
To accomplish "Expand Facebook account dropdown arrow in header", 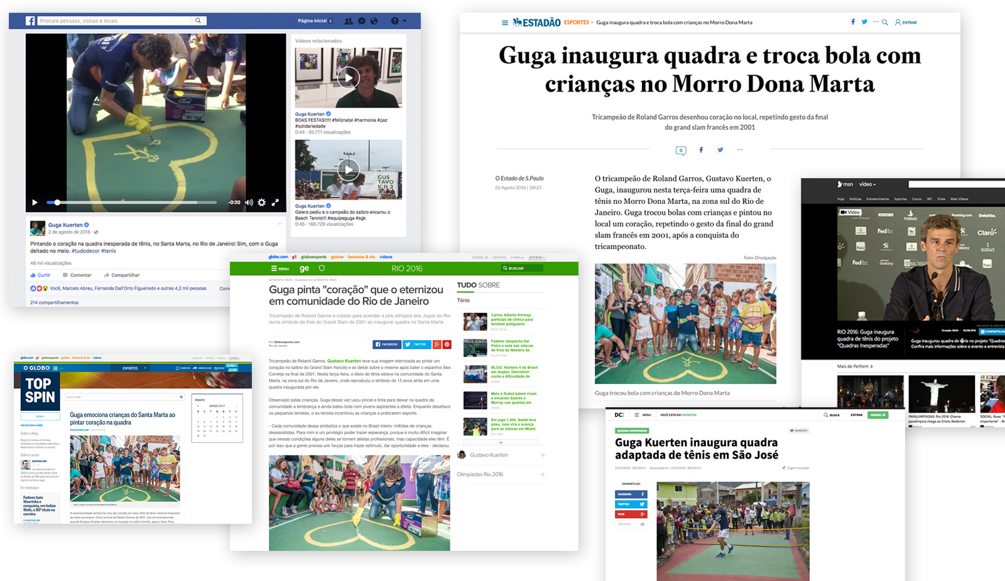I will tap(405, 21).
